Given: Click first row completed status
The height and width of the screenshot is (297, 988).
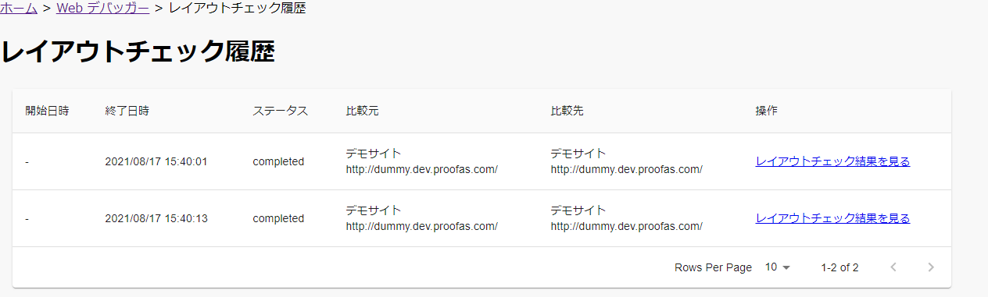Looking at the screenshot, I should [x=278, y=161].
